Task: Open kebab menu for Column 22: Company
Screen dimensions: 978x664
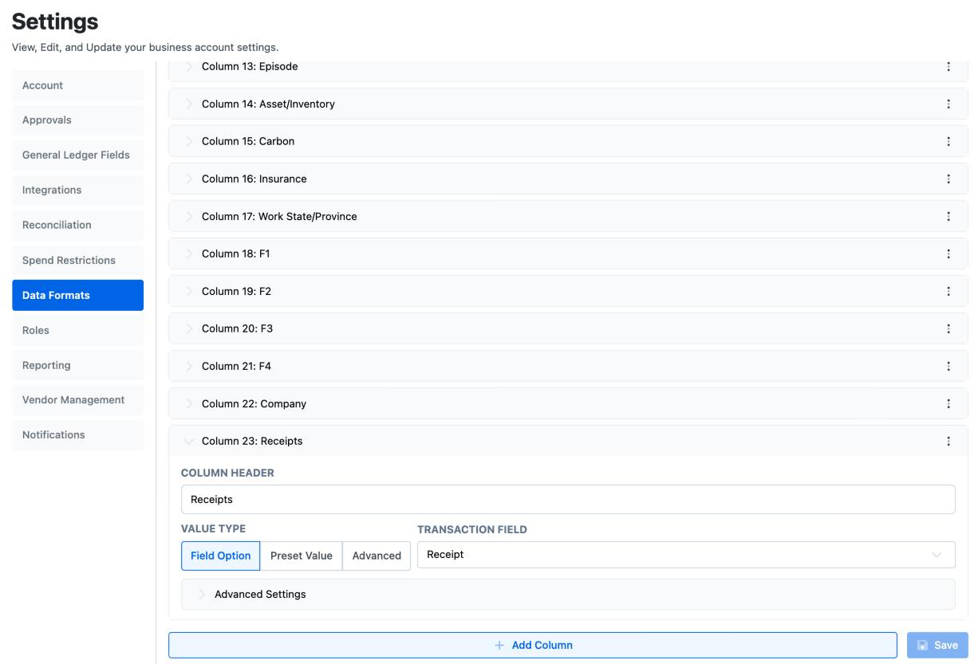Action: 948,404
